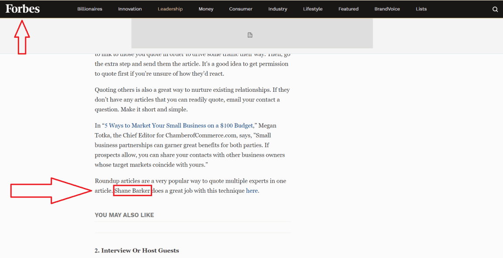The image size is (503, 258).
Task: Click the '2. Interview Or Host Guests' heading
Action: pos(137,251)
